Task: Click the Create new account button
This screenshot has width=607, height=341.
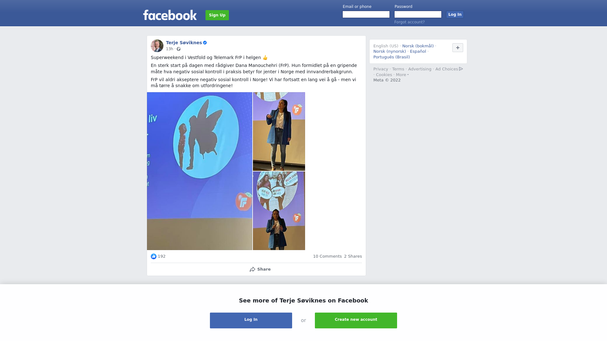Action: click(x=356, y=320)
